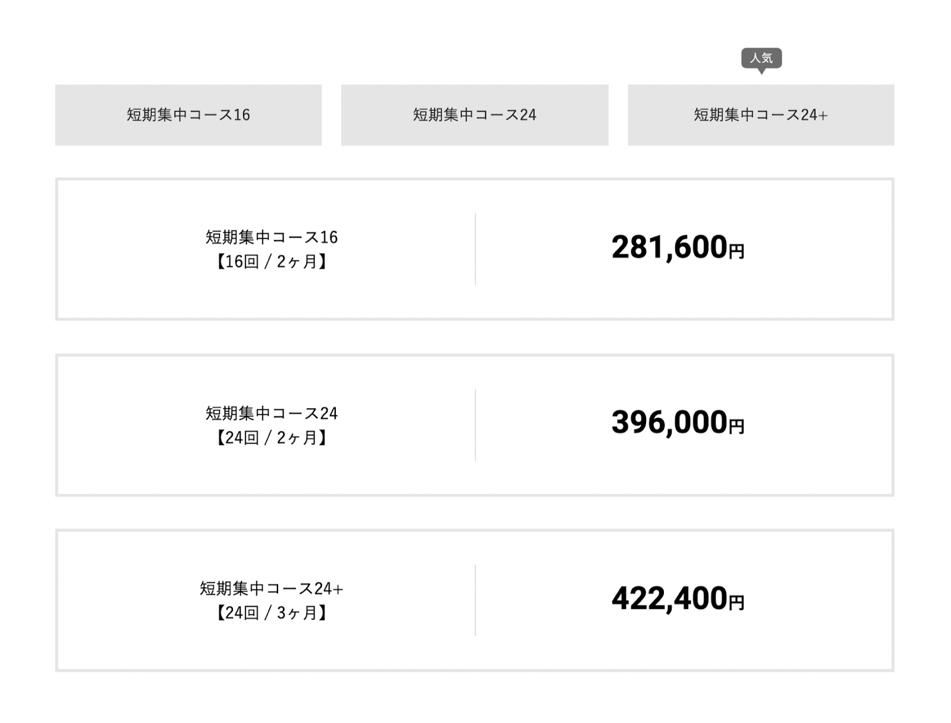Click the 人気 popularity badge
This screenshot has width=951, height=723.
[761, 58]
